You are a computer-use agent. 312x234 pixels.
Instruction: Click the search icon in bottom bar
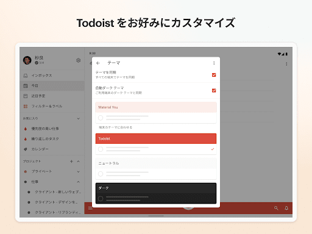click(x=276, y=208)
